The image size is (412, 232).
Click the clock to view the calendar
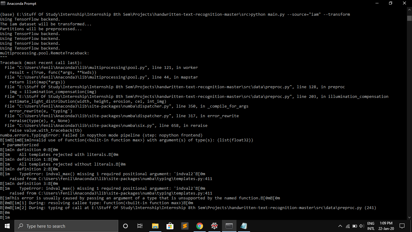pos(386,226)
